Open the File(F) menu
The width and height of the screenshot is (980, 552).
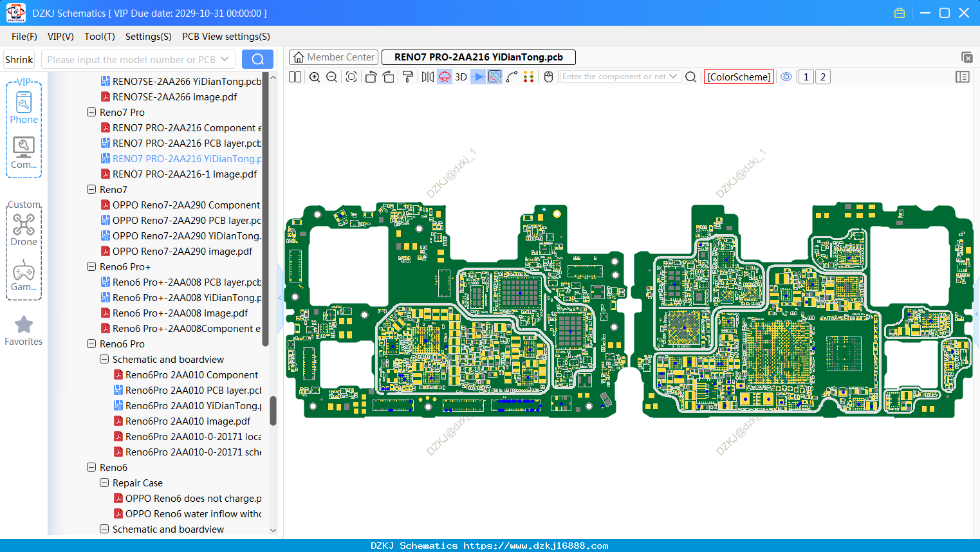tap(24, 37)
